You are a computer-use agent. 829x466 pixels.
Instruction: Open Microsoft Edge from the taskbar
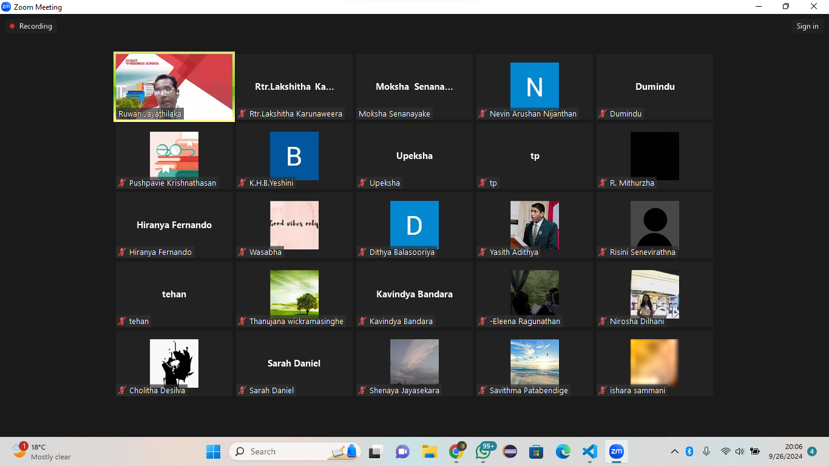click(563, 451)
